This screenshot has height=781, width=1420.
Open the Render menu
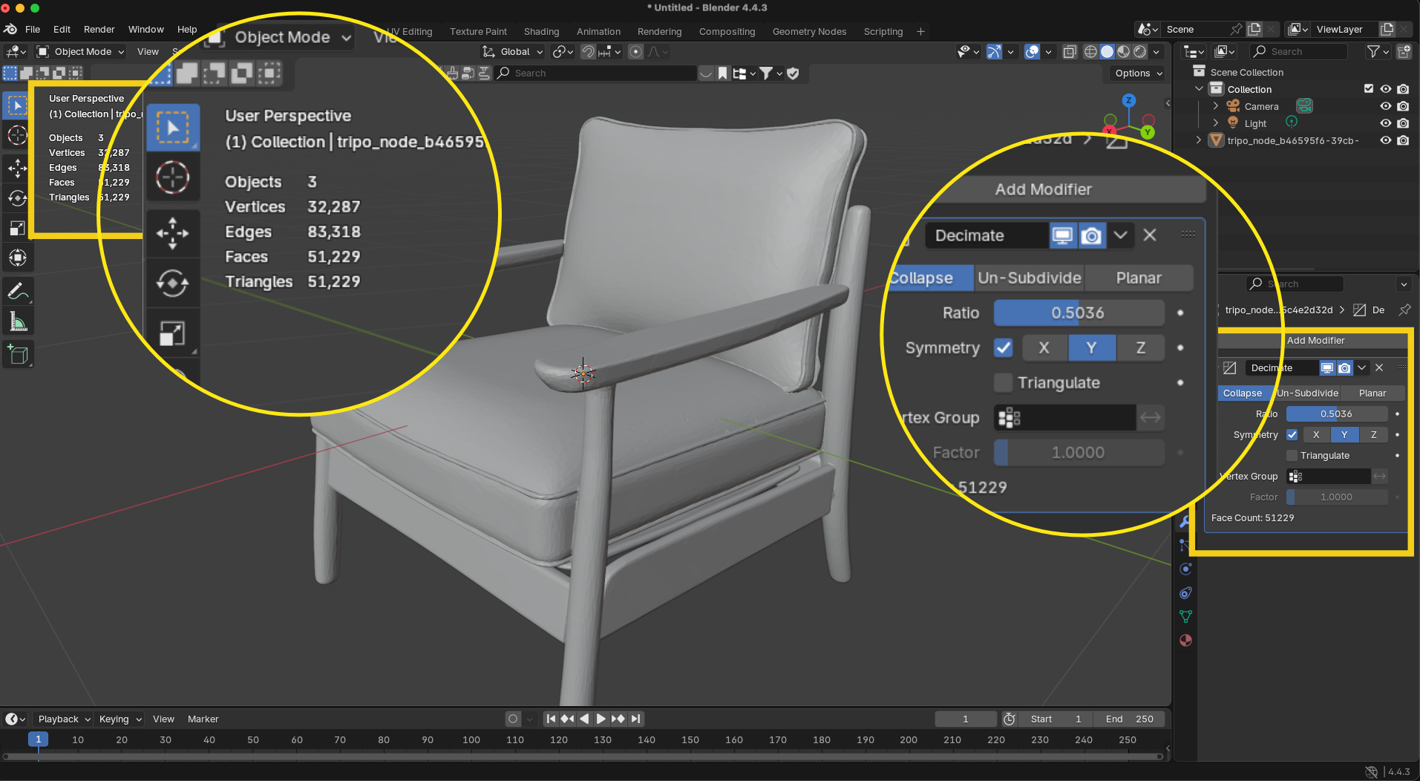click(99, 30)
